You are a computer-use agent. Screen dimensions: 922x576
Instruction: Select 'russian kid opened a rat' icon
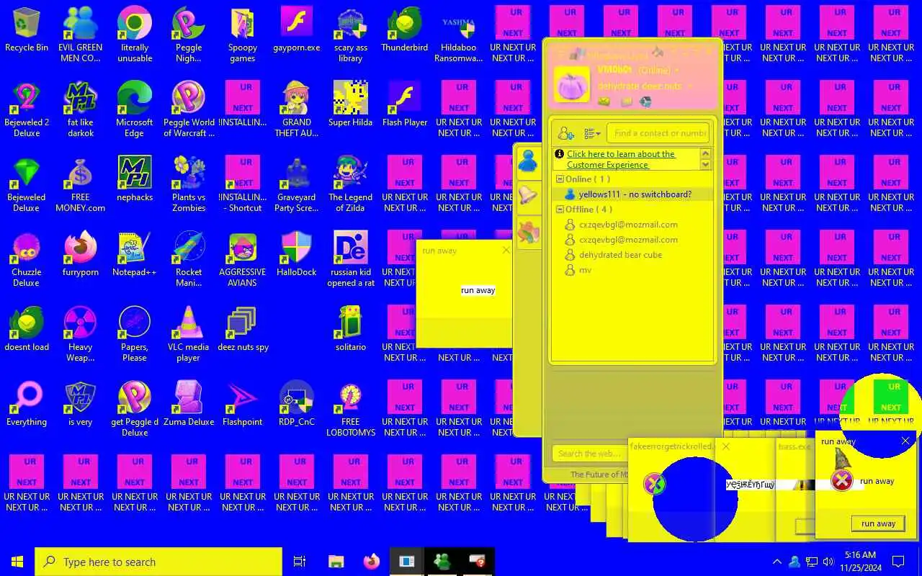[x=351, y=259]
